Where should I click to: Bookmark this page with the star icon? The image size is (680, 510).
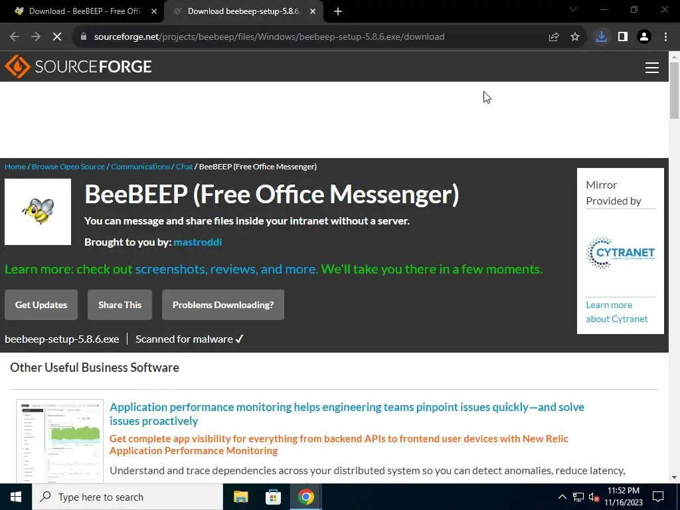575,37
